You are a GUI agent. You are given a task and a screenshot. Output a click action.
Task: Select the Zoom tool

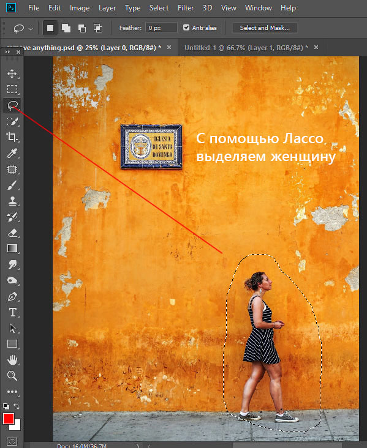tap(12, 376)
